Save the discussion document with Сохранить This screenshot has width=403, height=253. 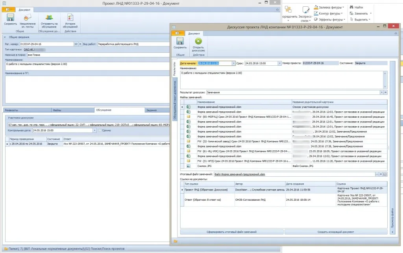click(x=180, y=42)
